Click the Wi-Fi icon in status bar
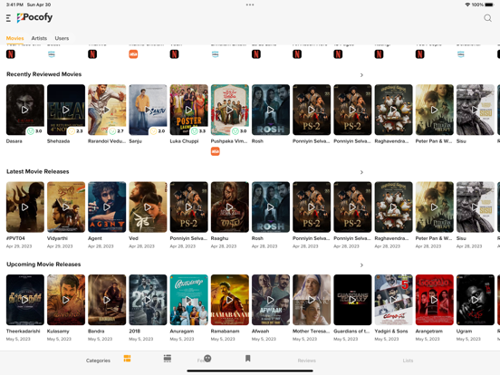Screen dimensions: 500x375 coord(467,5)
